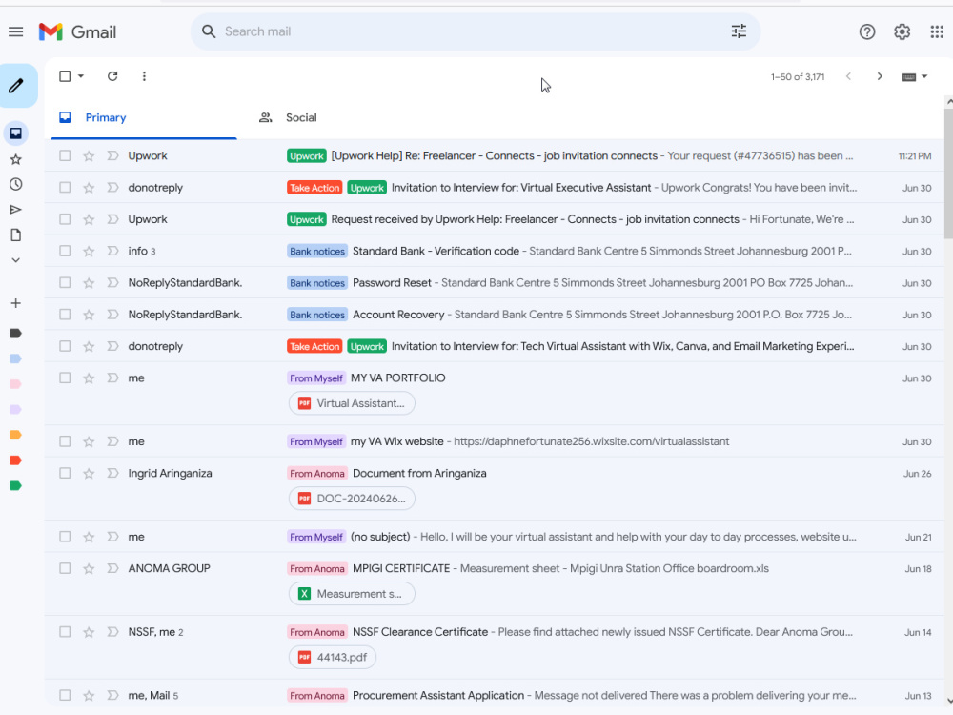Open the Measurement sheet attachment chip
The image size is (953, 715).
click(352, 594)
